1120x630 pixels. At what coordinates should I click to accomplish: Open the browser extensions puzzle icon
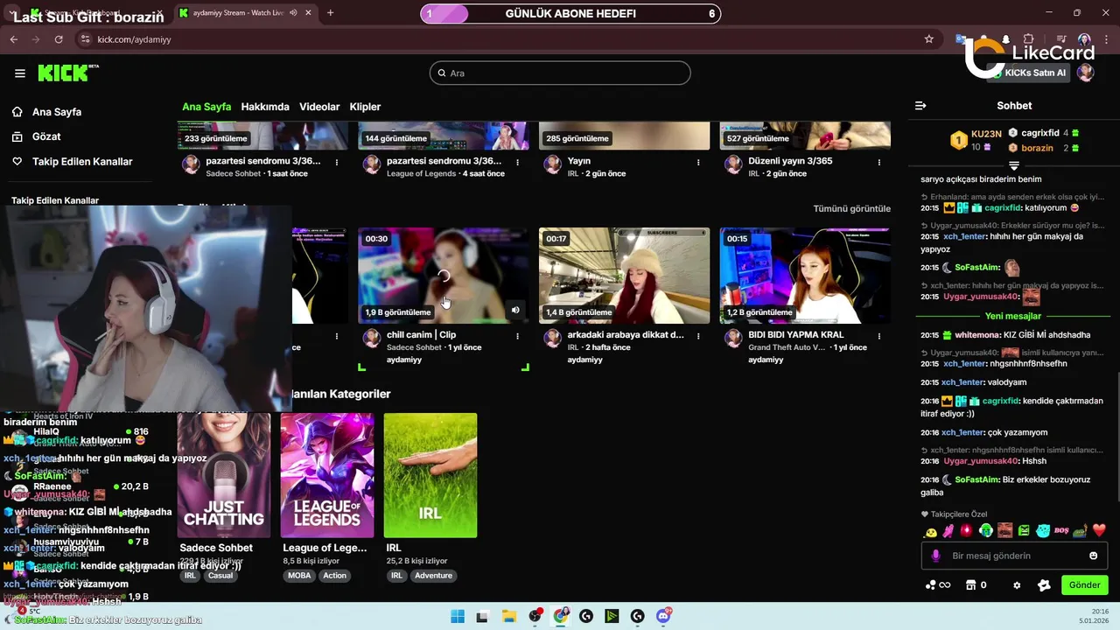1029,39
